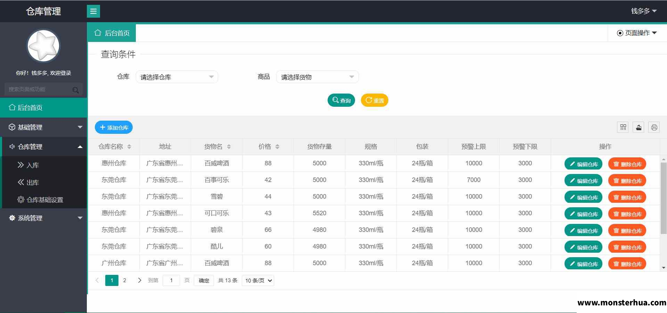Click the 7000 warning limit cell
The width and height of the screenshot is (667, 313).
tap(474, 180)
